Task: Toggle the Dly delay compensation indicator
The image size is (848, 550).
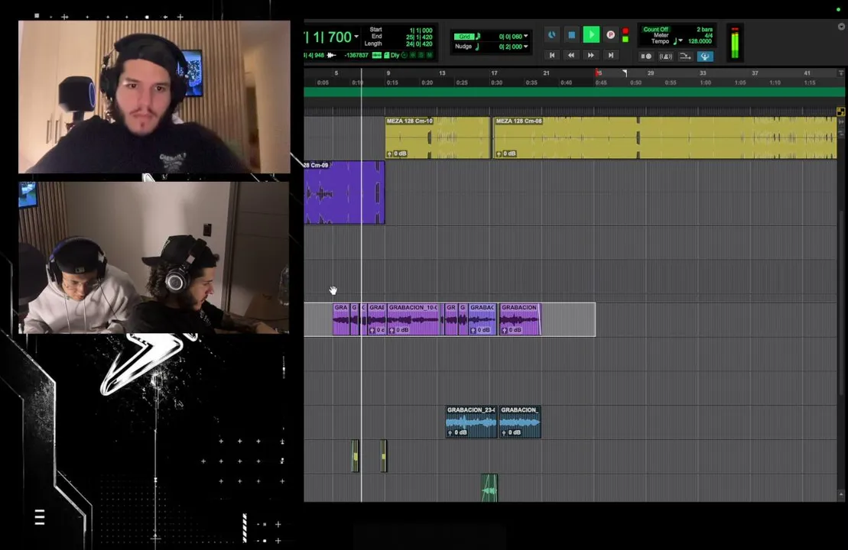Action: click(395, 55)
